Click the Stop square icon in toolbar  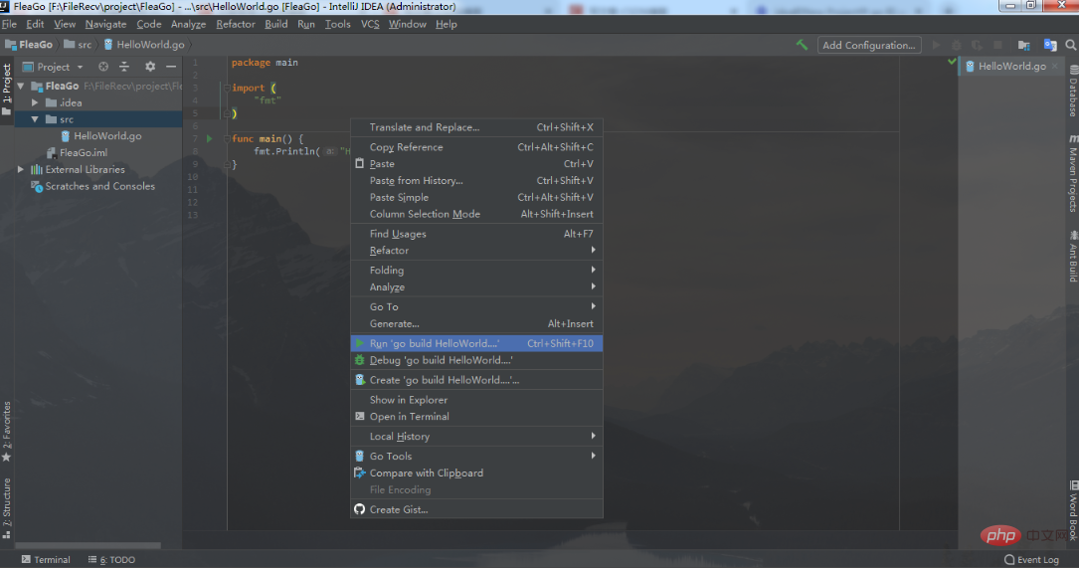tap(997, 45)
